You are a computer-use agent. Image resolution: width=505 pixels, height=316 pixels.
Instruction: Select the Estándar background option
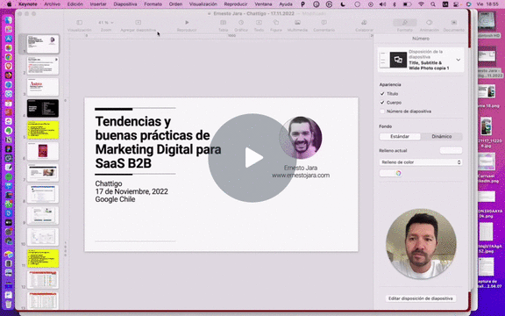[400, 136]
